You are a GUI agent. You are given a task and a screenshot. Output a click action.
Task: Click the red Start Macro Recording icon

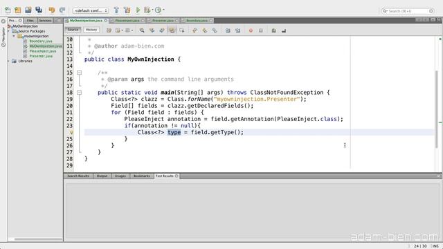[251, 30]
